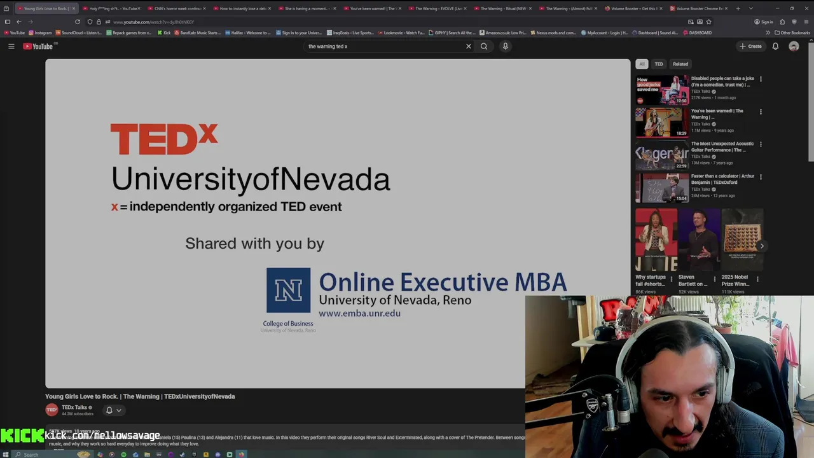This screenshot has width=814, height=458.
Task: Open 'Steven Bartlett on' short
Action: coord(698,240)
